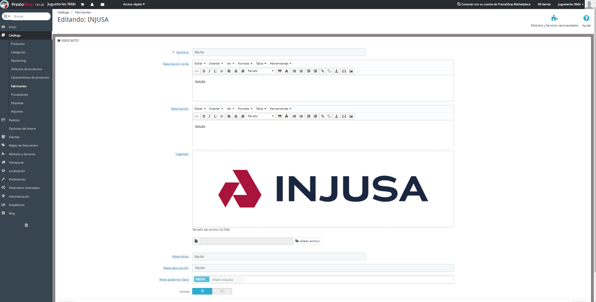Open Herramientas menu in Descripción corta editor

click(x=281, y=64)
